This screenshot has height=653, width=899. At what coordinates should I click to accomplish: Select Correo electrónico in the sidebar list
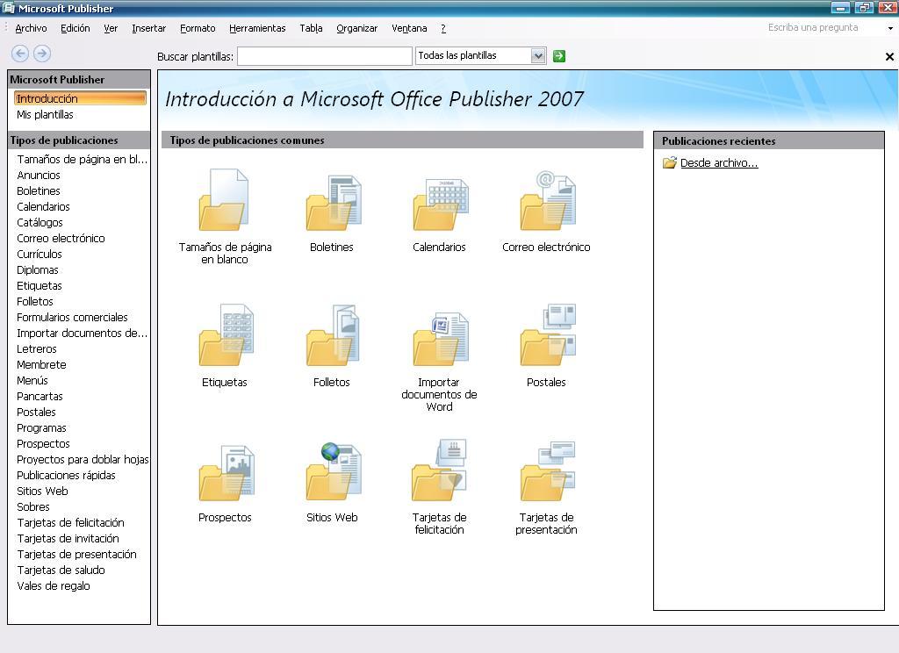point(61,239)
